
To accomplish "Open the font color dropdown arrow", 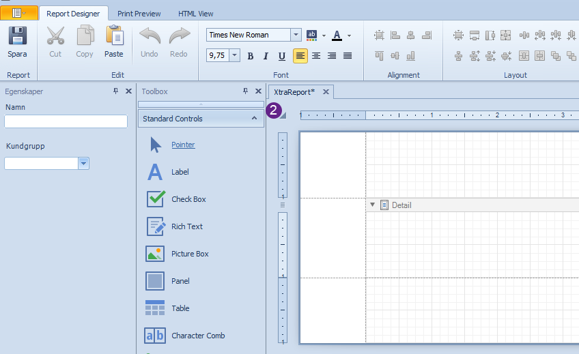I will coord(349,35).
